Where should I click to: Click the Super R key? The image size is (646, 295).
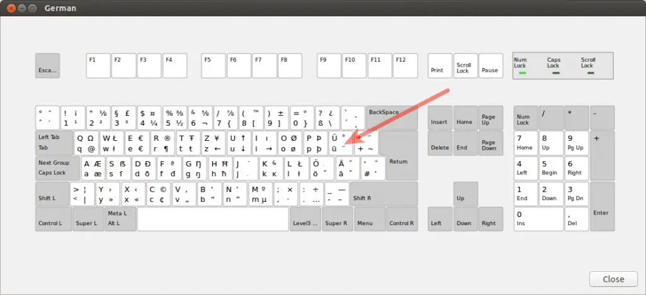coord(337,219)
